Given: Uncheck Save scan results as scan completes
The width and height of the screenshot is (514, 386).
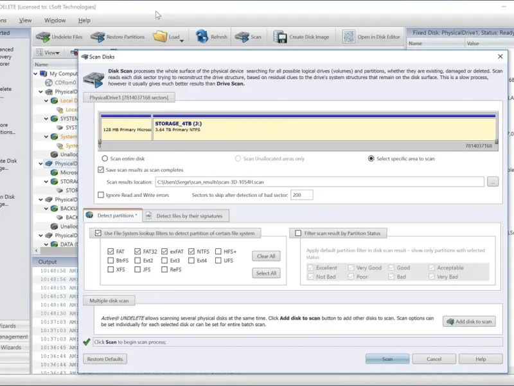Looking at the screenshot, I should (101, 170).
